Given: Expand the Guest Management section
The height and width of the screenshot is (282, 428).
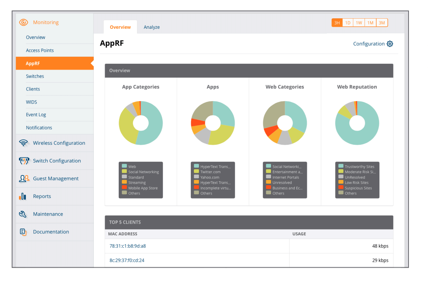Looking at the screenshot, I should pos(56,179).
